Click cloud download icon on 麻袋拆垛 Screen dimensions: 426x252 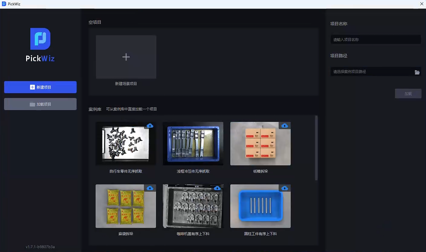tap(150, 188)
